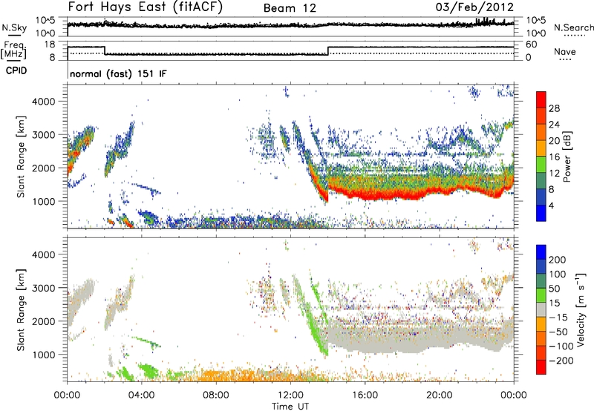
Task: Click 'normal (fast) 151 IF' text
Action: [x=119, y=73]
